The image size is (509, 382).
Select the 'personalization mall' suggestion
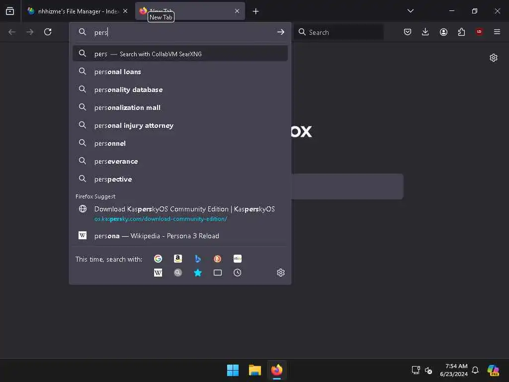tap(180, 107)
